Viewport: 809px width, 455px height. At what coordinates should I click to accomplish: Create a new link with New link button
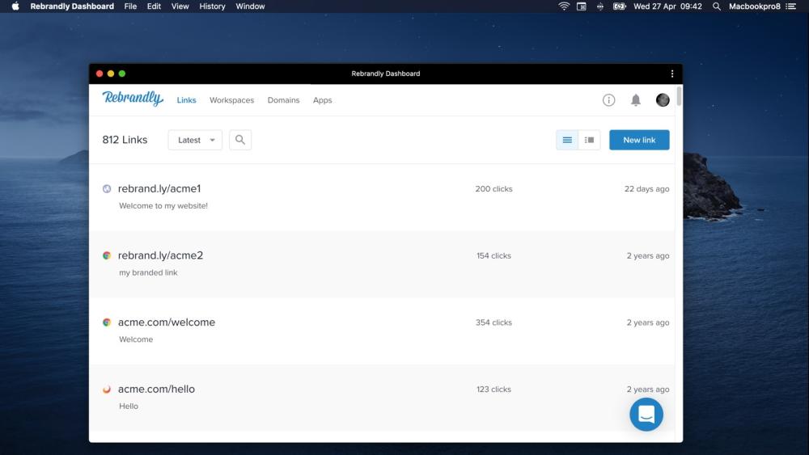tap(639, 140)
